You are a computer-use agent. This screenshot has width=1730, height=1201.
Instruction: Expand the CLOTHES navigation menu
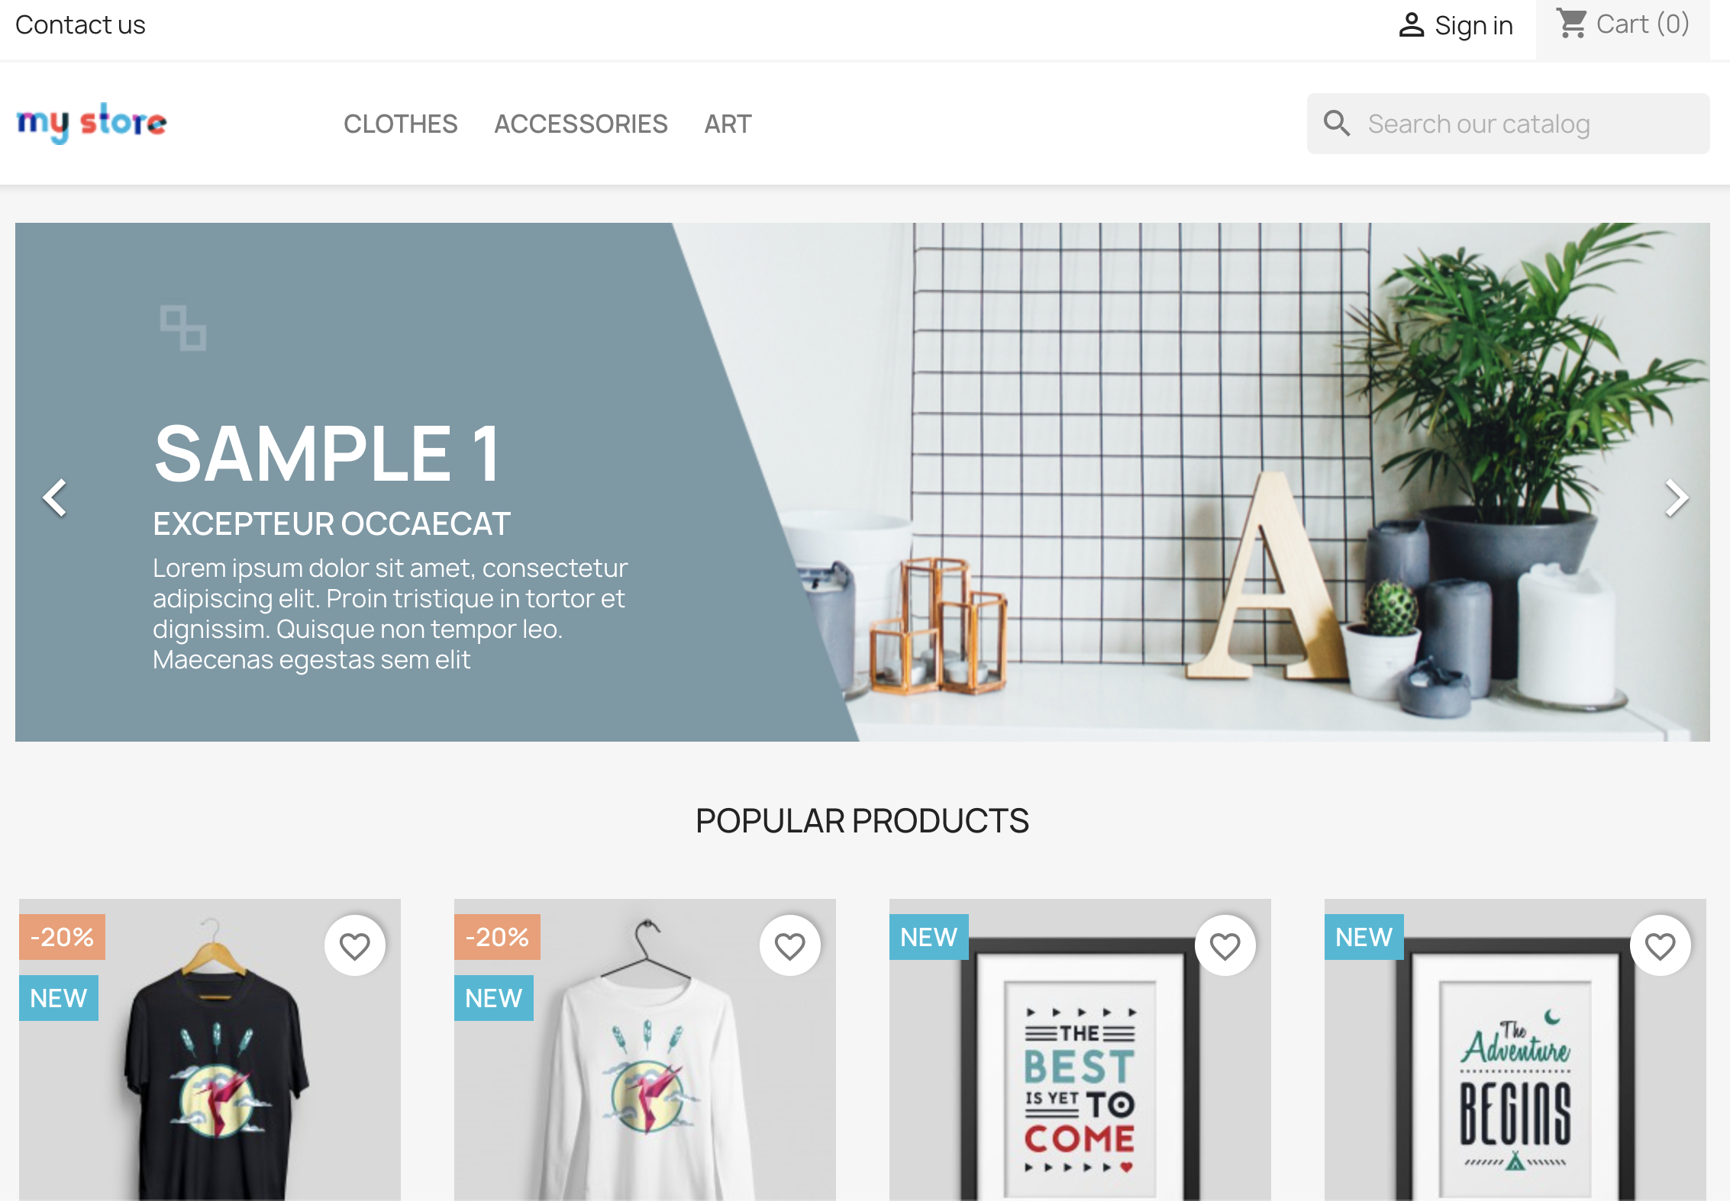click(399, 124)
